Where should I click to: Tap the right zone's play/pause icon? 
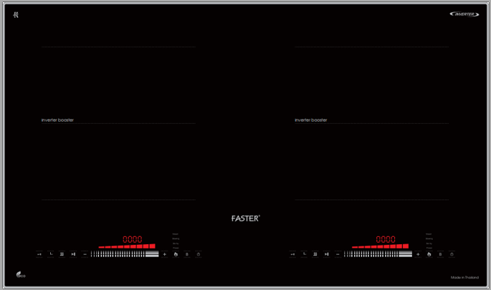(326, 254)
